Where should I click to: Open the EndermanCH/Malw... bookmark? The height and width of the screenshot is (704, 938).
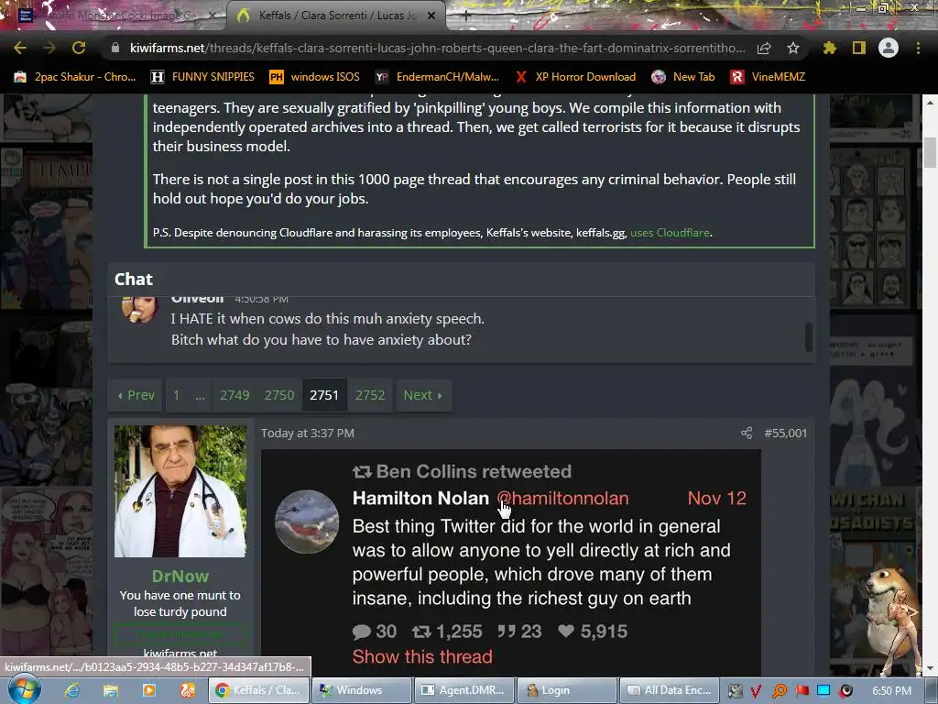pos(437,77)
